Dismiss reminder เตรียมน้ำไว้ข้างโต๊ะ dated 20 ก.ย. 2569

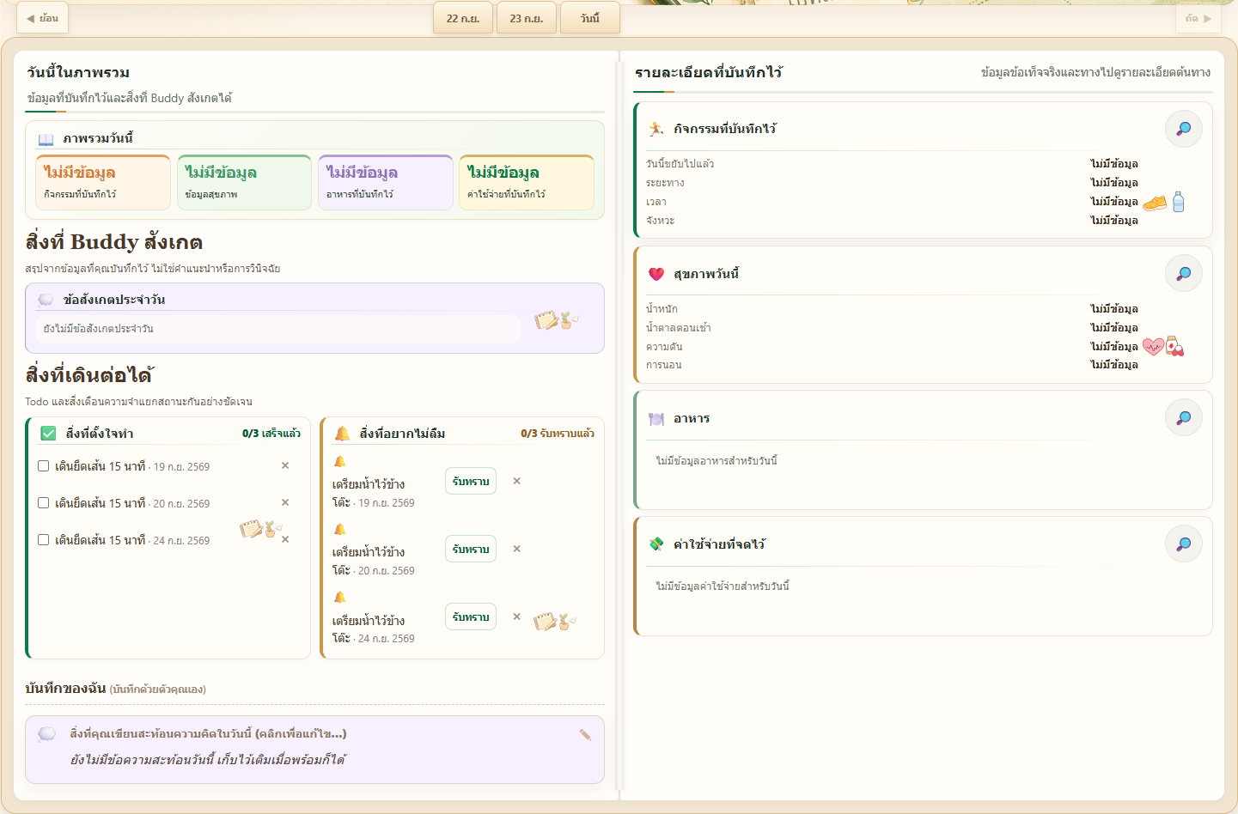[516, 549]
